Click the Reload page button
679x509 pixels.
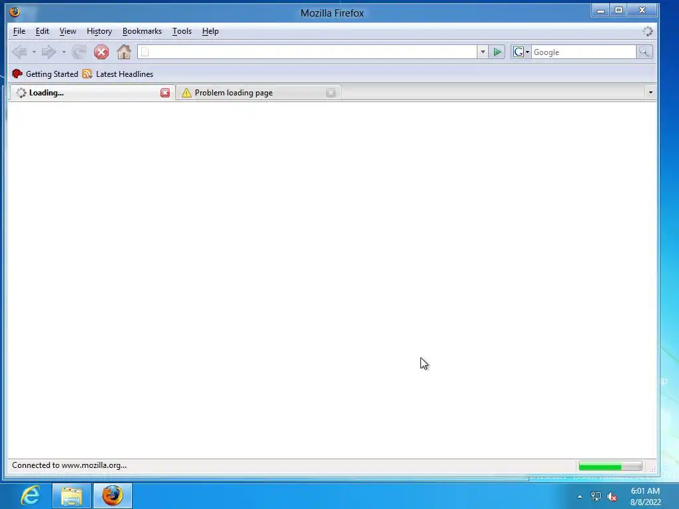tap(79, 52)
